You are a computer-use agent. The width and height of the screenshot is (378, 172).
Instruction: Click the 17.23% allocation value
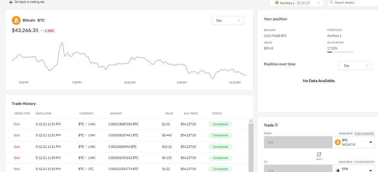point(332,48)
